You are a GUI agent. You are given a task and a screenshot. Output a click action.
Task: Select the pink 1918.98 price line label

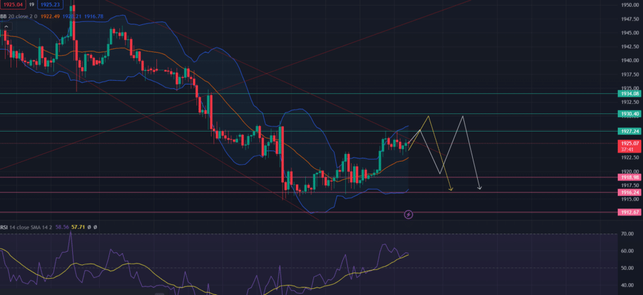[x=629, y=177]
